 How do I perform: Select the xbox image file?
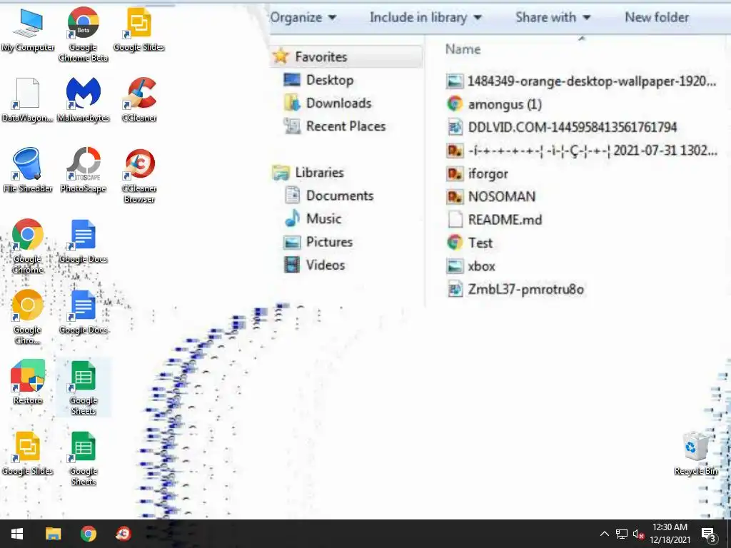[x=471, y=267]
